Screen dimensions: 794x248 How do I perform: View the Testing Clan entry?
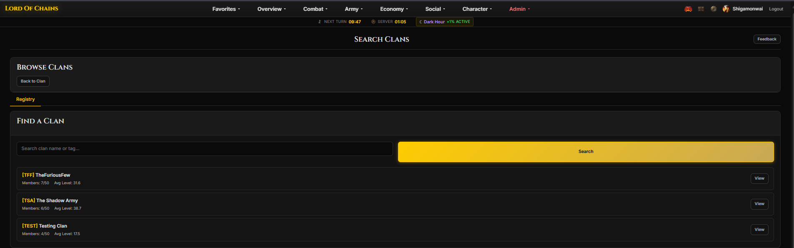759,230
